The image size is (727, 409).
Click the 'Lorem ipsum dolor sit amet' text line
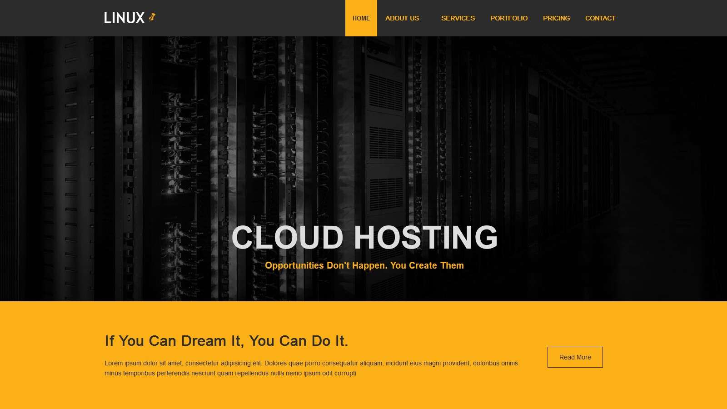click(311, 363)
